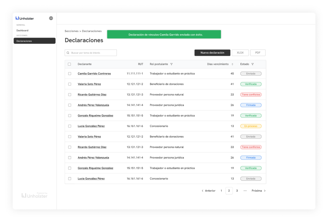Image resolution: width=328 pixels, height=222 pixels.
Task: Click the red Tiene conflictos badge for first Ricardo
Action: pos(251,95)
